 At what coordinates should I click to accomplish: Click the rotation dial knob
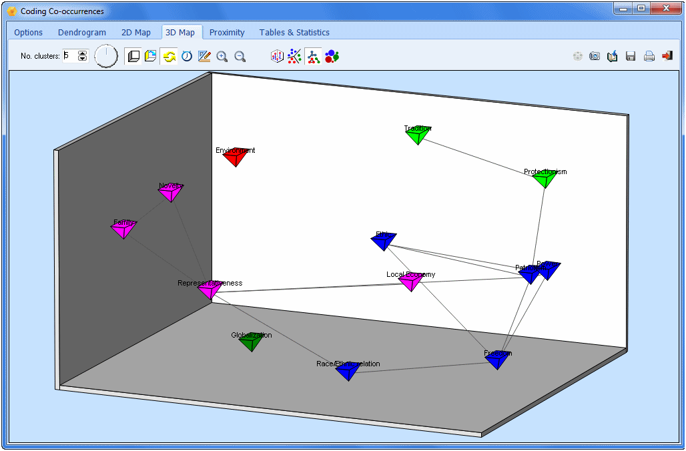[x=105, y=56]
